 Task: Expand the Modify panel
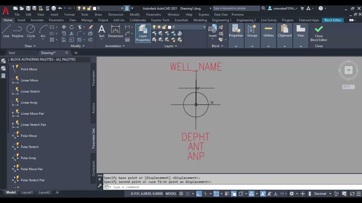point(77,46)
